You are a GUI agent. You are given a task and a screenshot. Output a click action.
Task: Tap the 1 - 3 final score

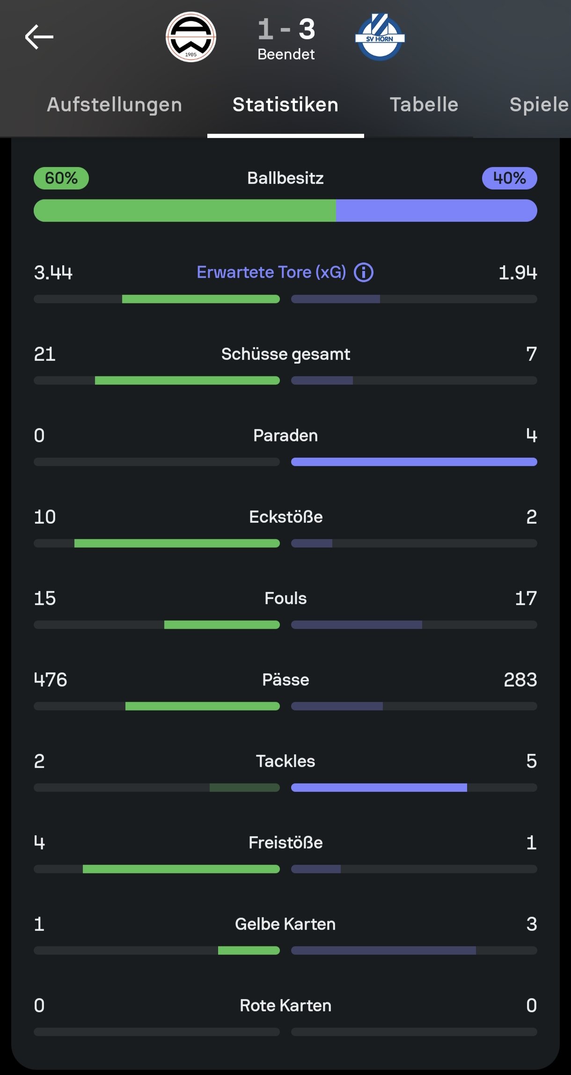pyautogui.click(x=286, y=29)
